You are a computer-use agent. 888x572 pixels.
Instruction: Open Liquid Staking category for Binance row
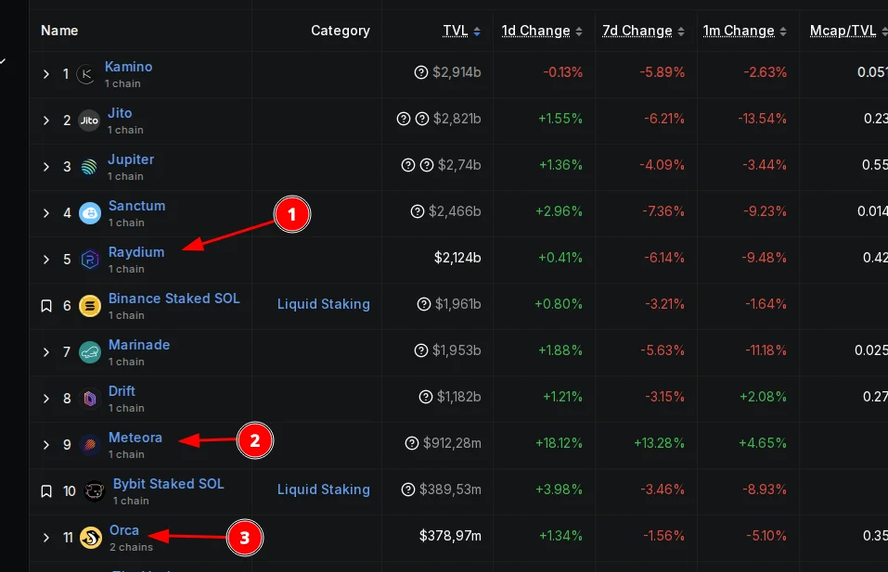click(323, 304)
